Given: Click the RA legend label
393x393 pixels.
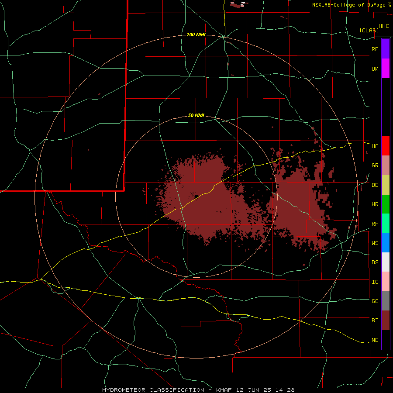Looking at the screenshot, I should coord(375,224).
